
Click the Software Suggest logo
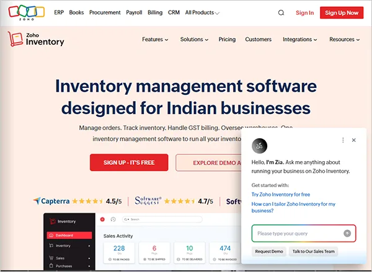pyautogui.click(x=148, y=201)
